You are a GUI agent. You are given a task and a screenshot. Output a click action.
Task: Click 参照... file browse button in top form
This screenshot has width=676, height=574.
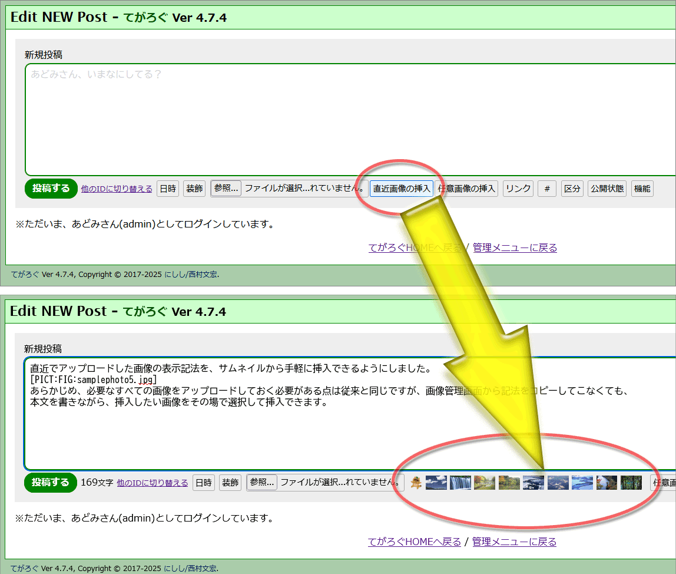tap(226, 189)
